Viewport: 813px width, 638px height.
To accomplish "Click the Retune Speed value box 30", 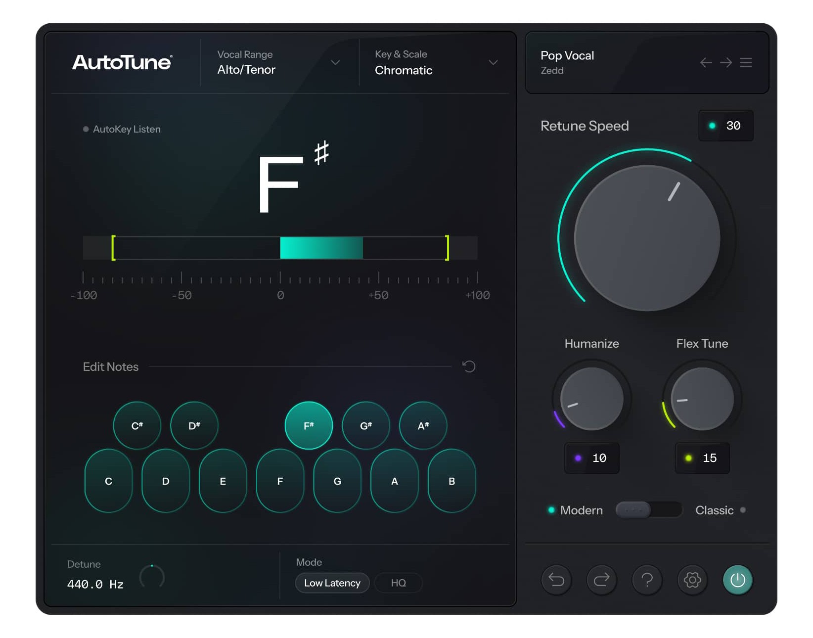I will tap(726, 126).
